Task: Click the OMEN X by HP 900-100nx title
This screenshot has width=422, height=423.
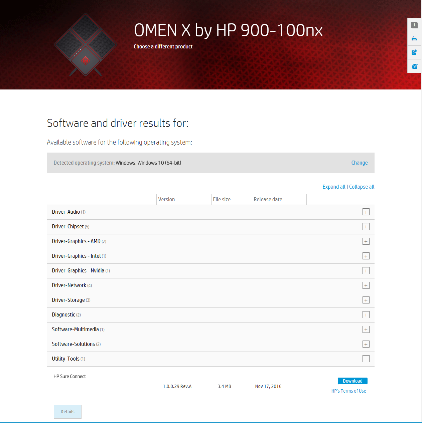Action: pyautogui.click(x=228, y=30)
